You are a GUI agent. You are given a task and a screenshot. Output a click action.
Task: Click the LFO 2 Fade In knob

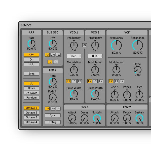tap(53, 97)
